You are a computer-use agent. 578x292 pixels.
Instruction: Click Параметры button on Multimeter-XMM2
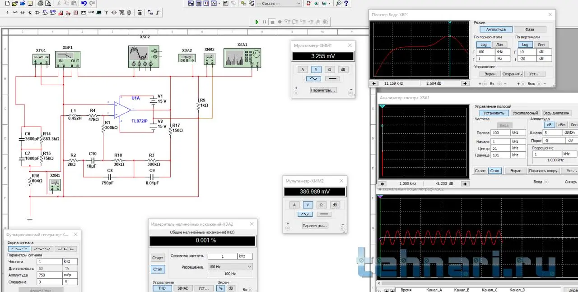pyautogui.click(x=315, y=225)
